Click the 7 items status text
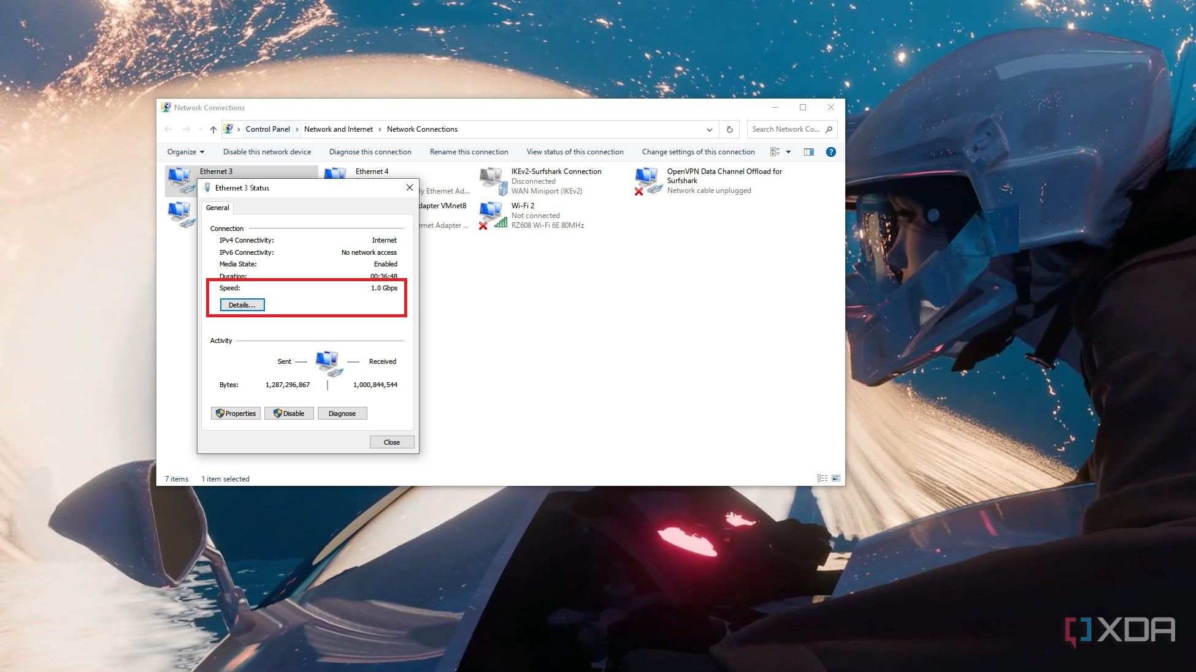Viewport: 1196px width, 672px height. (x=177, y=479)
